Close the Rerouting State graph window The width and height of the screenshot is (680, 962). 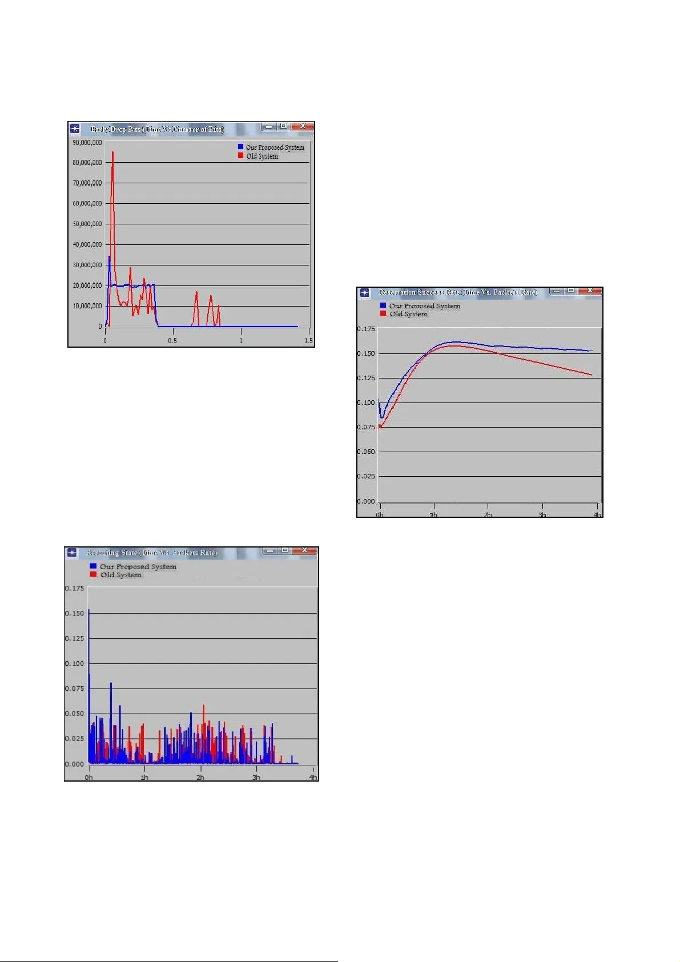point(304,550)
